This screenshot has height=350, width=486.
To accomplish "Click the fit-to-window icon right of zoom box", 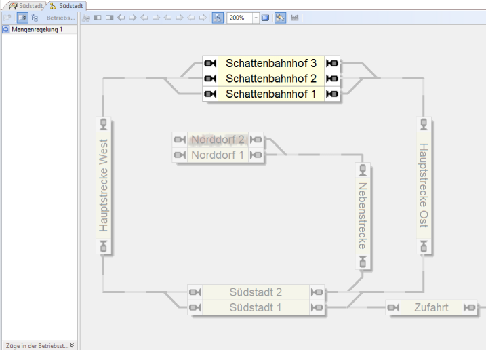I will tap(266, 18).
